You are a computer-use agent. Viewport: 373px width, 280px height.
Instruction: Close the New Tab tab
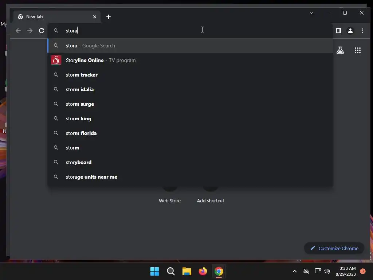(95, 17)
